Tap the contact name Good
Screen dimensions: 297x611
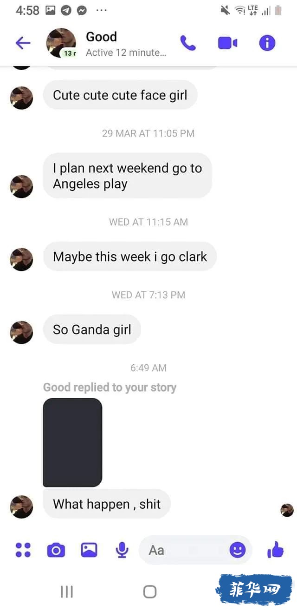(x=101, y=37)
